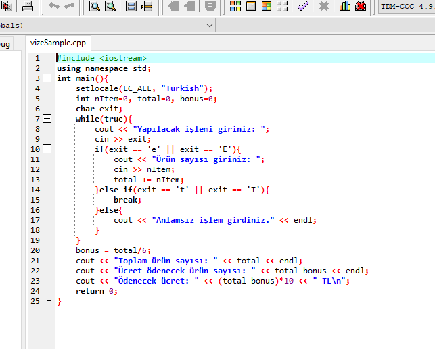Click the Print icon in the toolbar
This screenshot has width=435, height=349.
click(x=28, y=7)
